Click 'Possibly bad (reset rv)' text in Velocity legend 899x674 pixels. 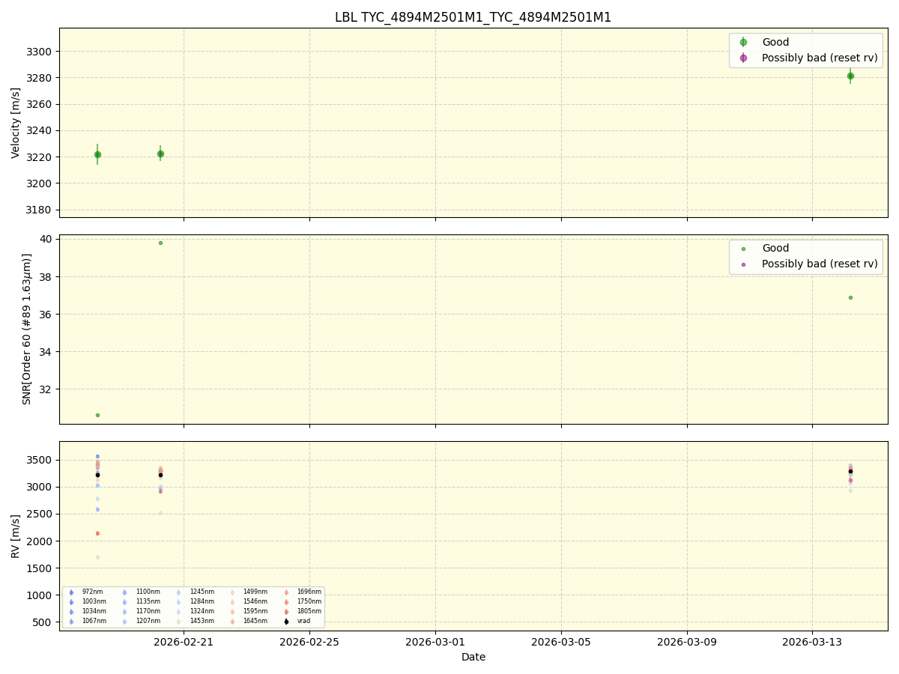pyautogui.click(x=820, y=58)
